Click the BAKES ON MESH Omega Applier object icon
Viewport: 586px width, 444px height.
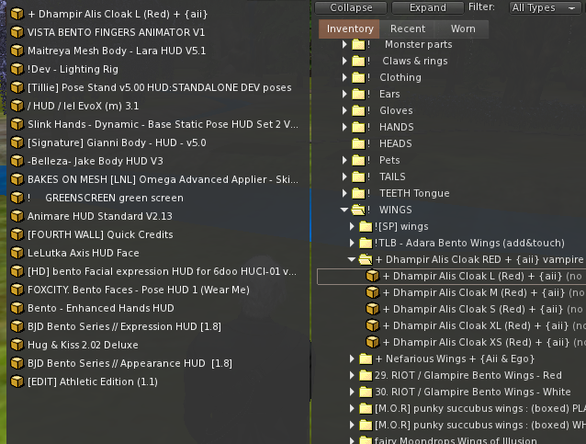coord(17,179)
